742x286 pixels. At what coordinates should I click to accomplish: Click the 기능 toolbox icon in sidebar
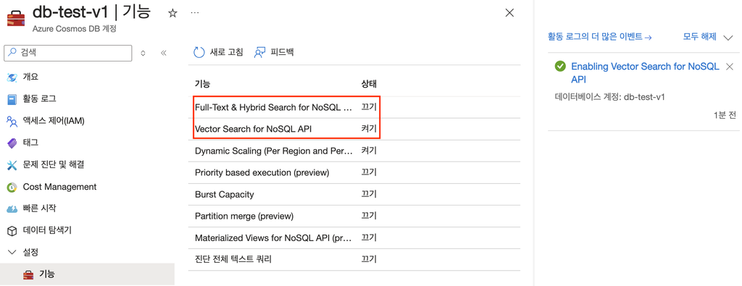28,274
